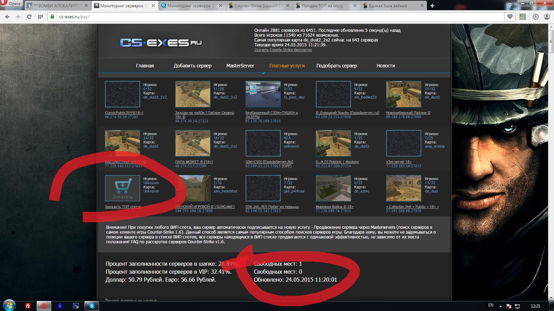Image resolution: width=554 pixels, height=311 pixels.
Task: Click the CS-EXES.RU site logo
Action: pos(161,43)
